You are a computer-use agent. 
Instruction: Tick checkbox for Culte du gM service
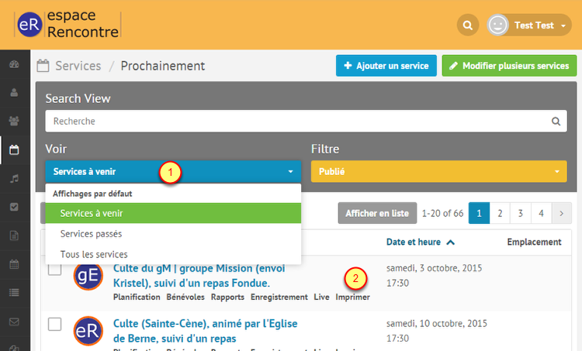tap(54, 269)
